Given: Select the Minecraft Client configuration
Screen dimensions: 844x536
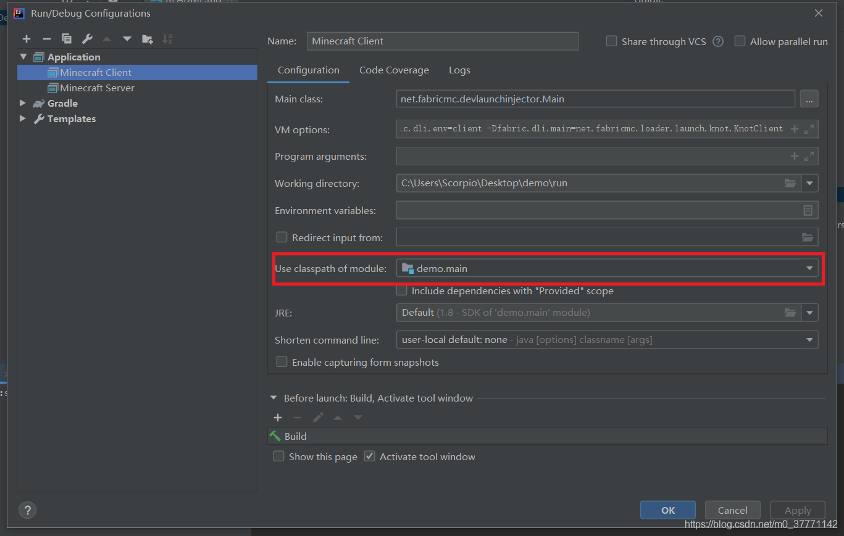Looking at the screenshot, I should 137,72.
